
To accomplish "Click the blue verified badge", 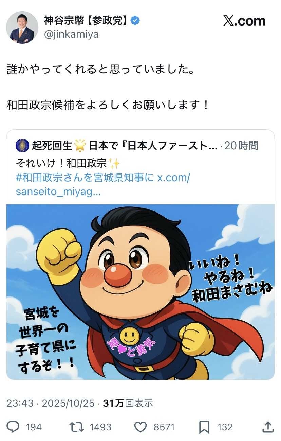I will (136, 21).
